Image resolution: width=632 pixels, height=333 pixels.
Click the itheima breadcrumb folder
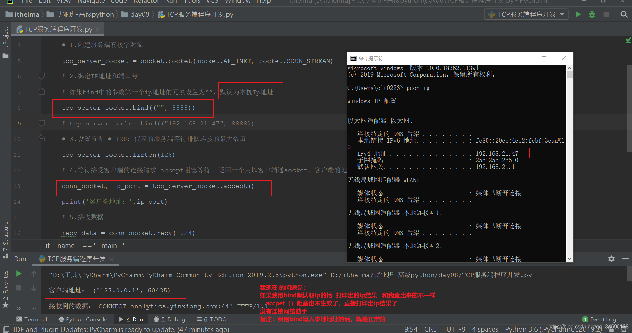(x=22, y=14)
